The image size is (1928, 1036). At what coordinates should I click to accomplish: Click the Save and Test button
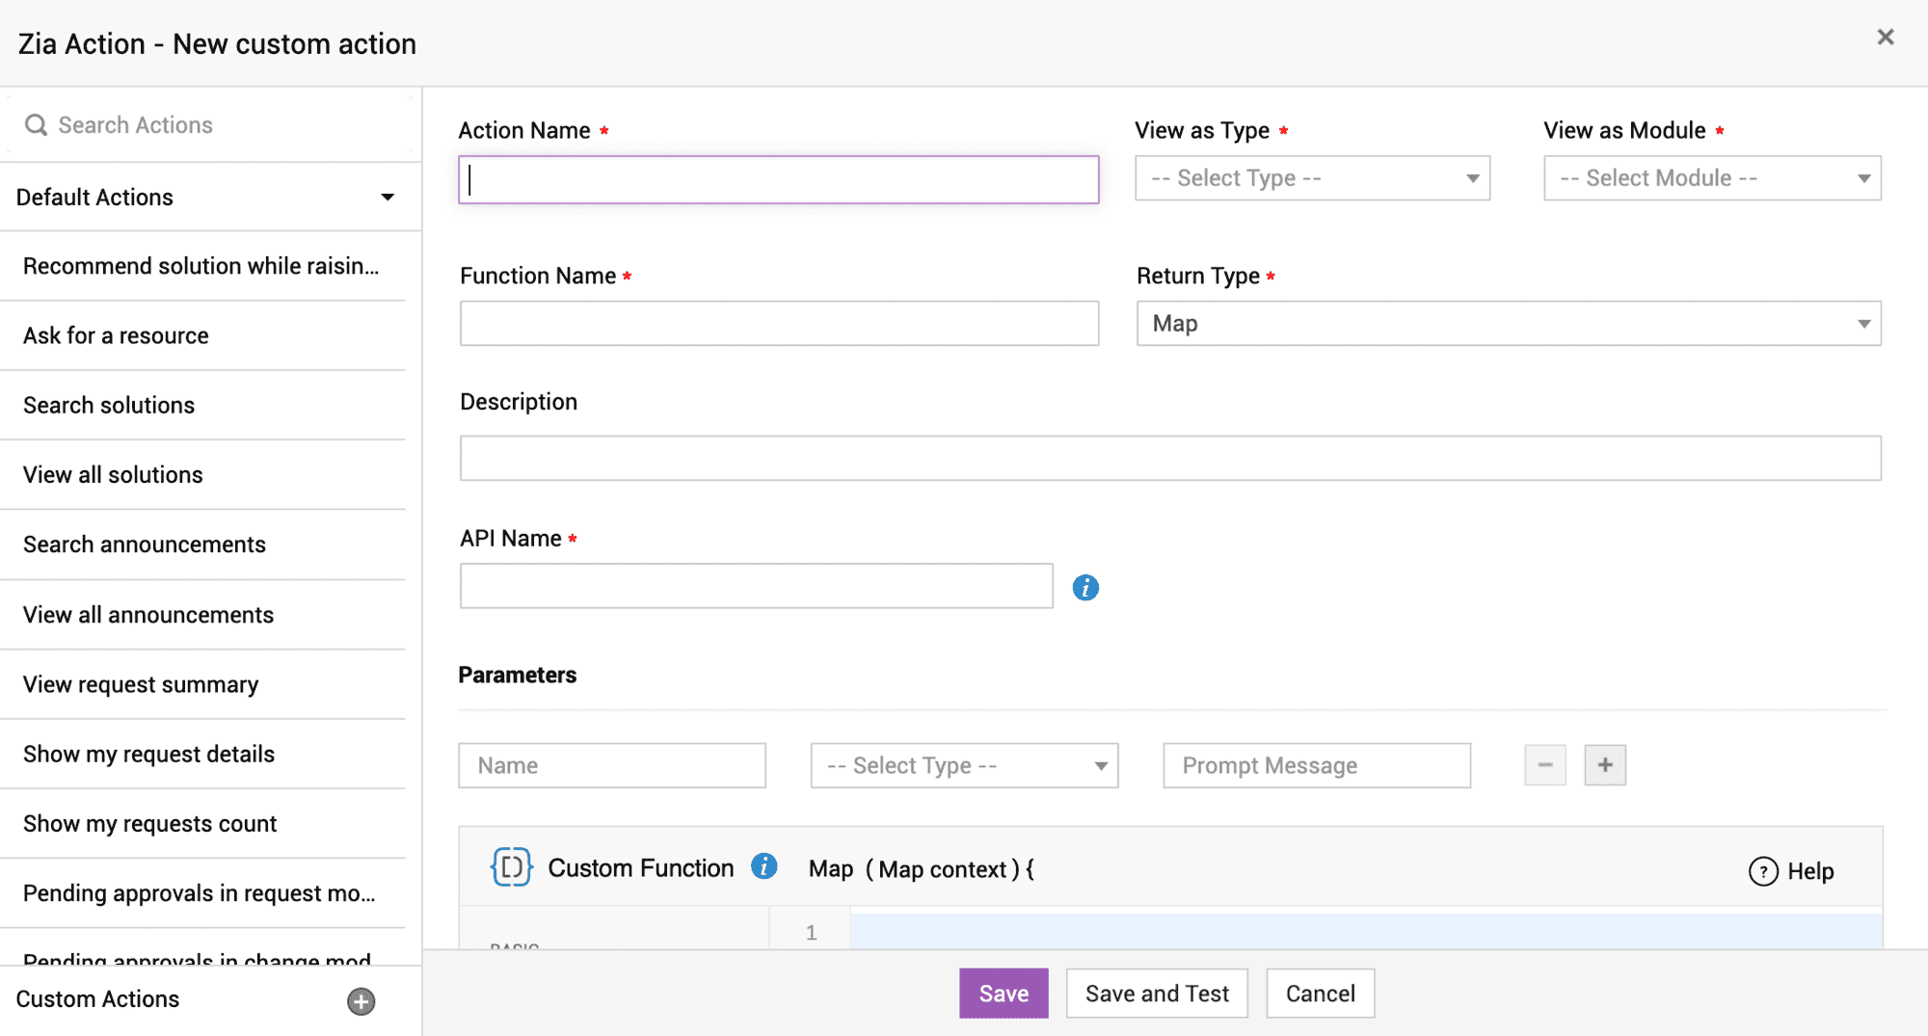coord(1157,994)
